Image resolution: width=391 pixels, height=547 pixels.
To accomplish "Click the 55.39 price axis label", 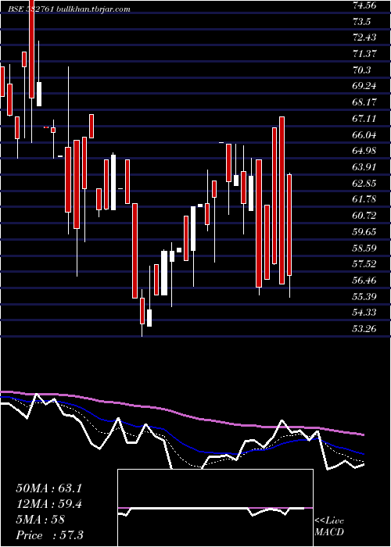I will 364,296.
